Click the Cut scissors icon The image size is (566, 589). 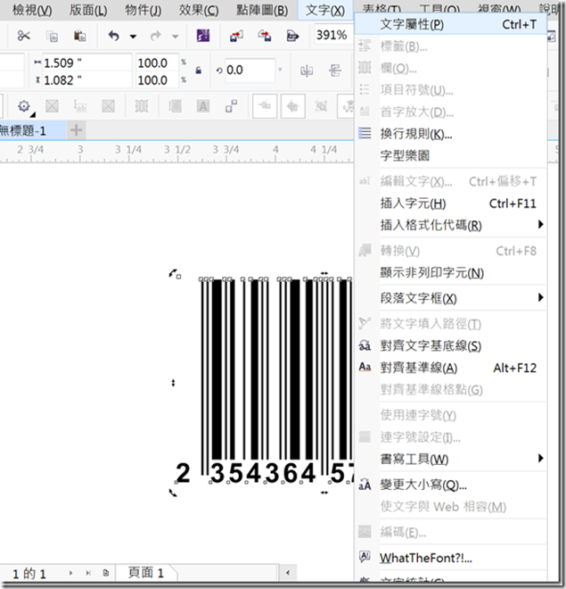24,36
